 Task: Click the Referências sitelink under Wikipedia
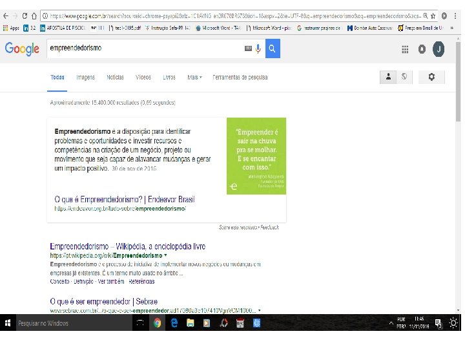141,281
